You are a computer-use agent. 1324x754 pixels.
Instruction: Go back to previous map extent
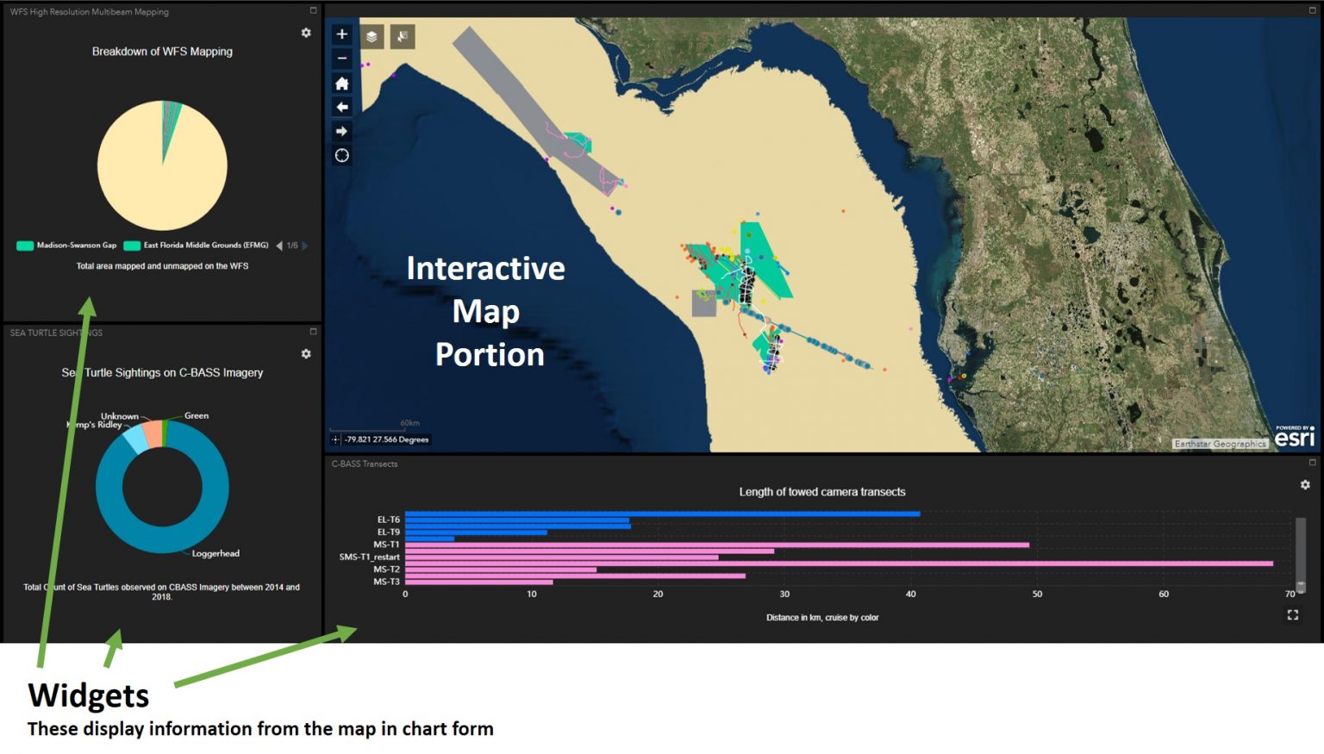[x=342, y=107]
